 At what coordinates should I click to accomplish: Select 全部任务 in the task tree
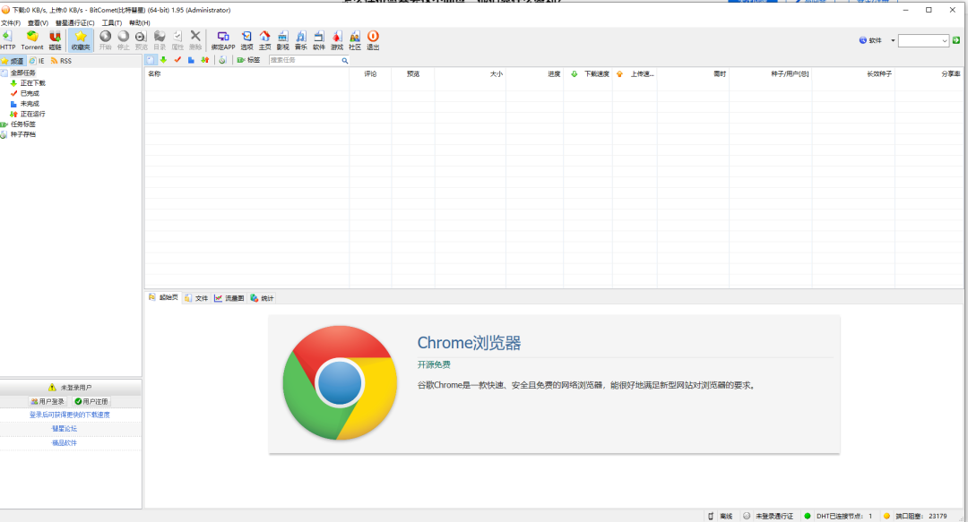[x=22, y=73]
